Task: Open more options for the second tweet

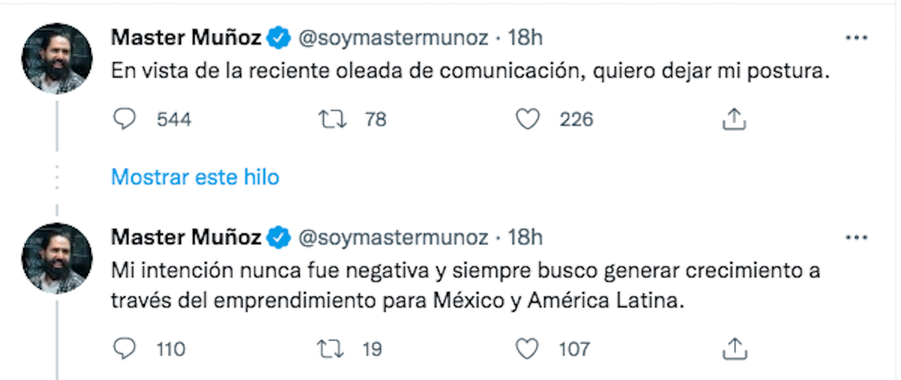Action: (x=857, y=238)
